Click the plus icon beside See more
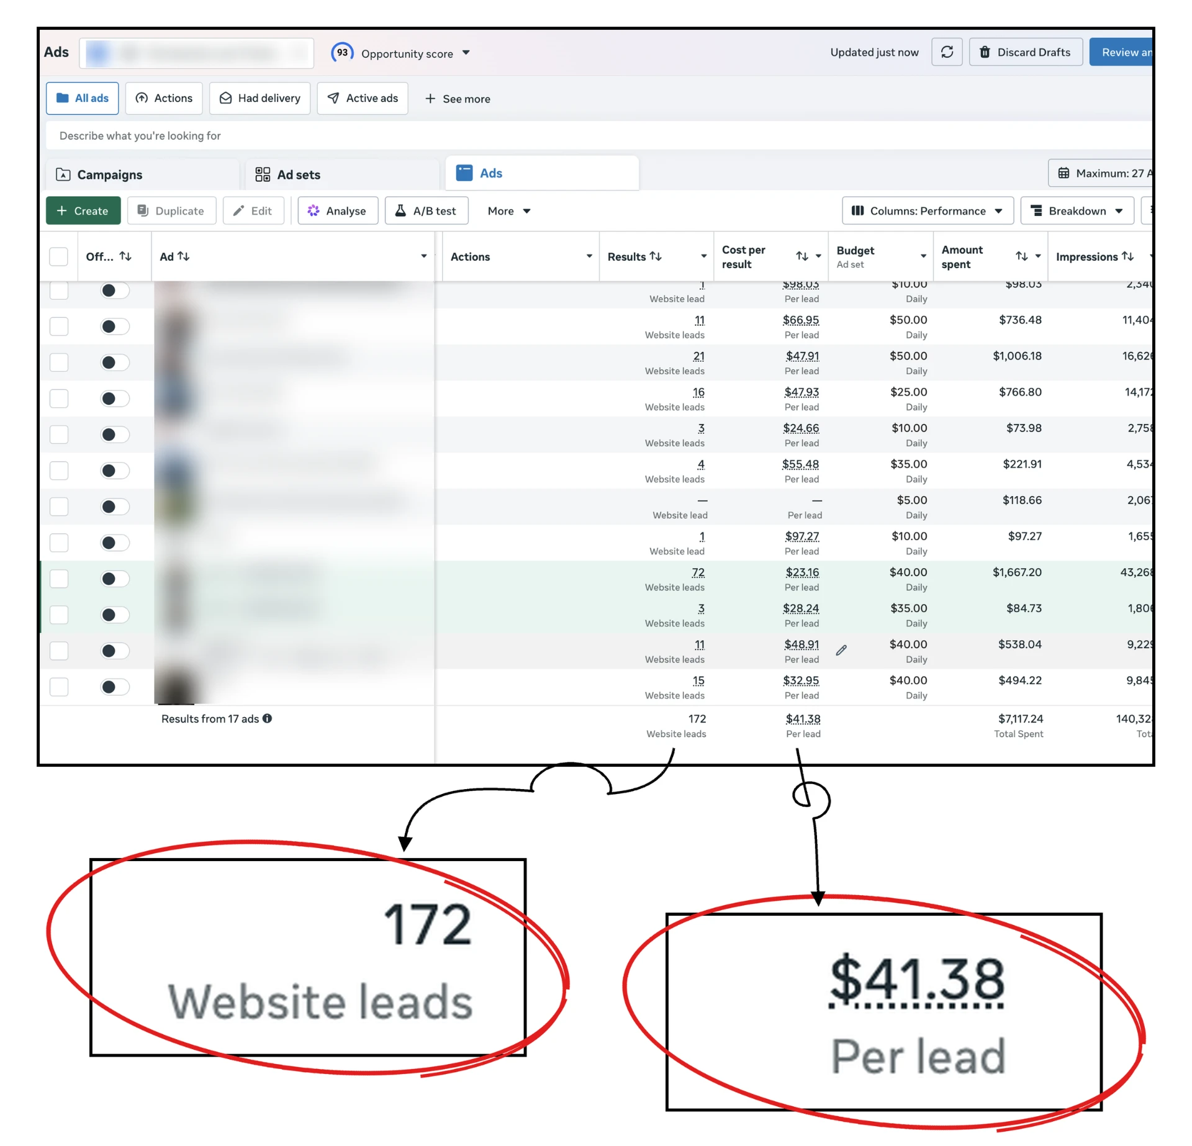This screenshot has height=1146, width=1192. (x=430, y=99)
